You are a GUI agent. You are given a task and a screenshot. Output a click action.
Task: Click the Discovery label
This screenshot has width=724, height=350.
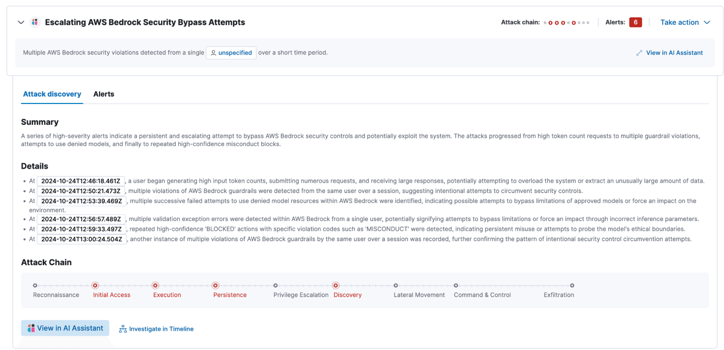pos(348,295)
